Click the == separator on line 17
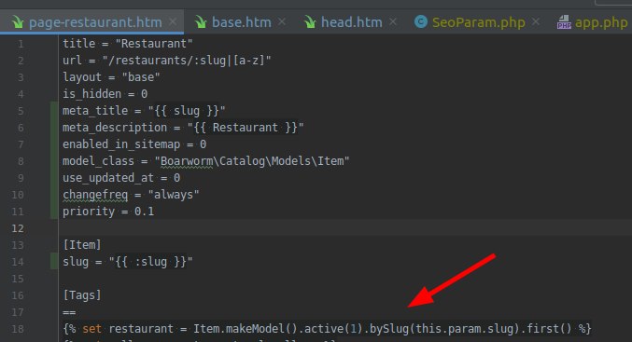This screenshot has height=342, width=632. coord(69,312)
